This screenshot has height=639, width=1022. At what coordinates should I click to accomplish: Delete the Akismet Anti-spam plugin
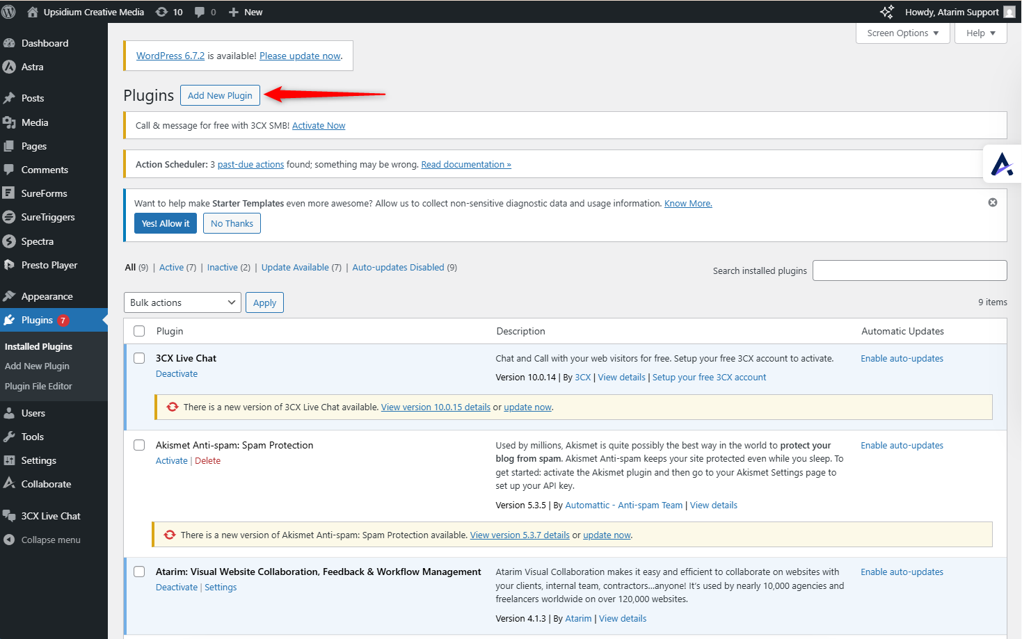click(x=207, y=460)
